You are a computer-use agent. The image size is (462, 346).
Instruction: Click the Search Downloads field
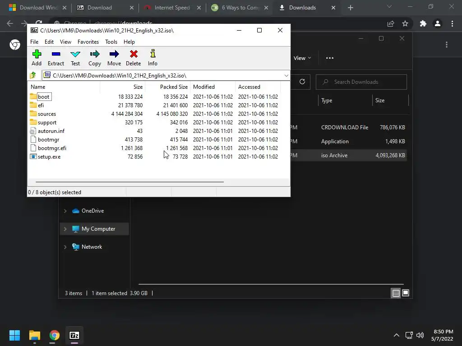(x=361, y=82)
